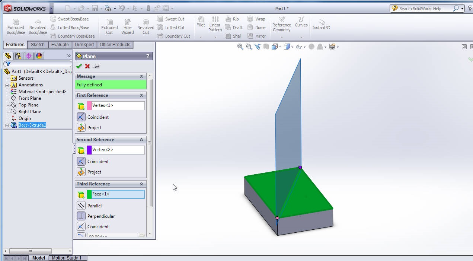Switch to the Sketch tab
Screen dimensions: 473x261
(38, 45)
